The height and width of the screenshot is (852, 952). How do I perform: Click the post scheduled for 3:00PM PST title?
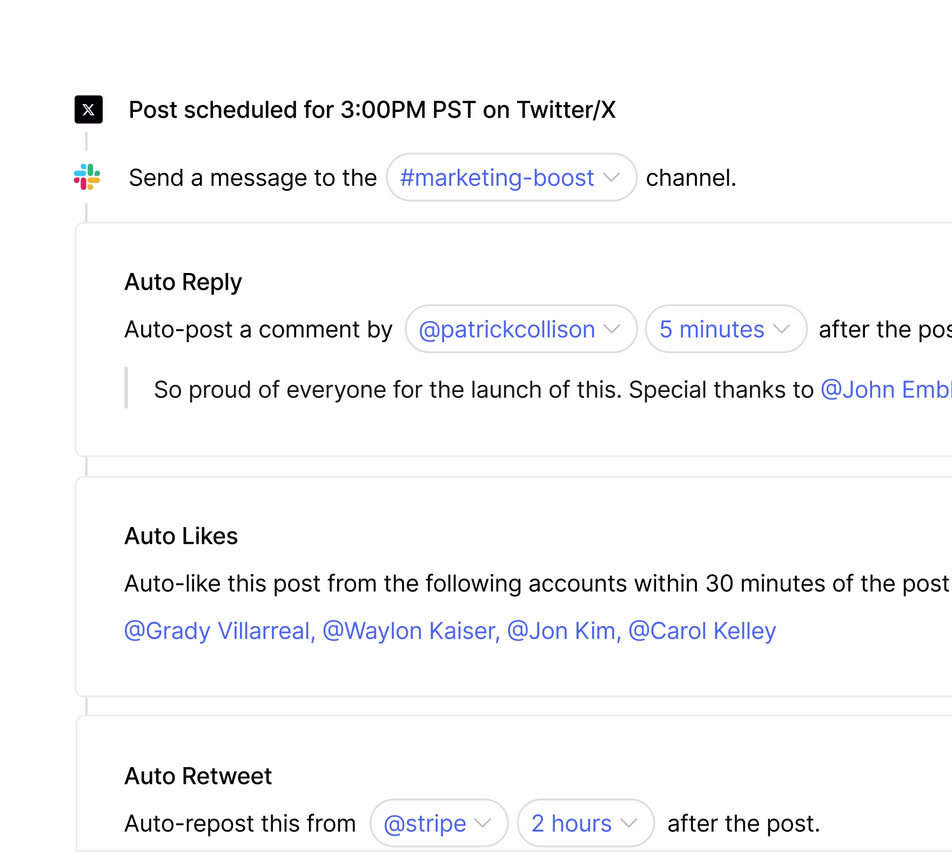click(x=372, y=110)
